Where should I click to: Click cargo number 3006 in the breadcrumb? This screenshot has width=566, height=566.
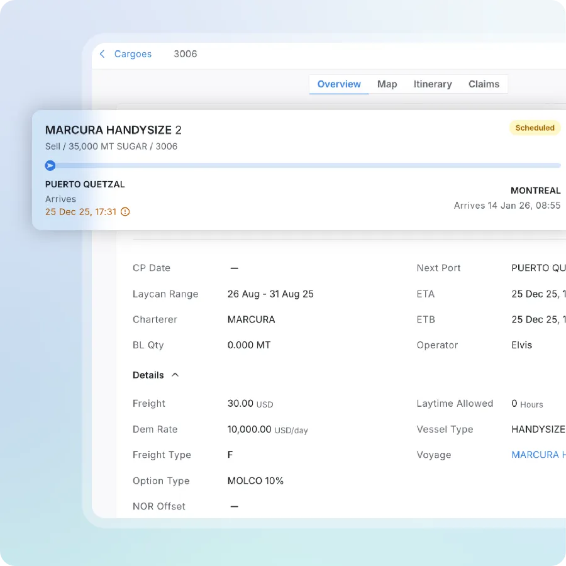pyautogui.click(x=185, y=54)
